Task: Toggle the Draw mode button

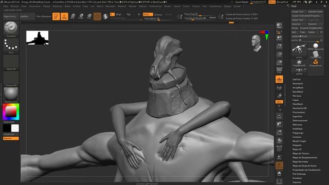Action: [64, 16]
